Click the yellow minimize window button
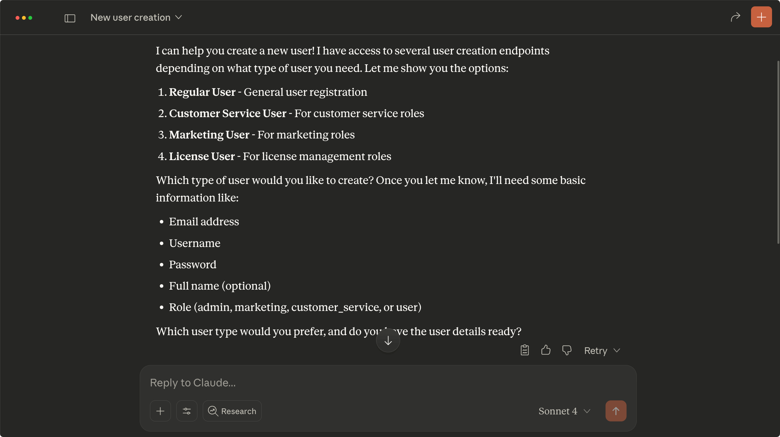780x437 pixels. coord(24,18)
